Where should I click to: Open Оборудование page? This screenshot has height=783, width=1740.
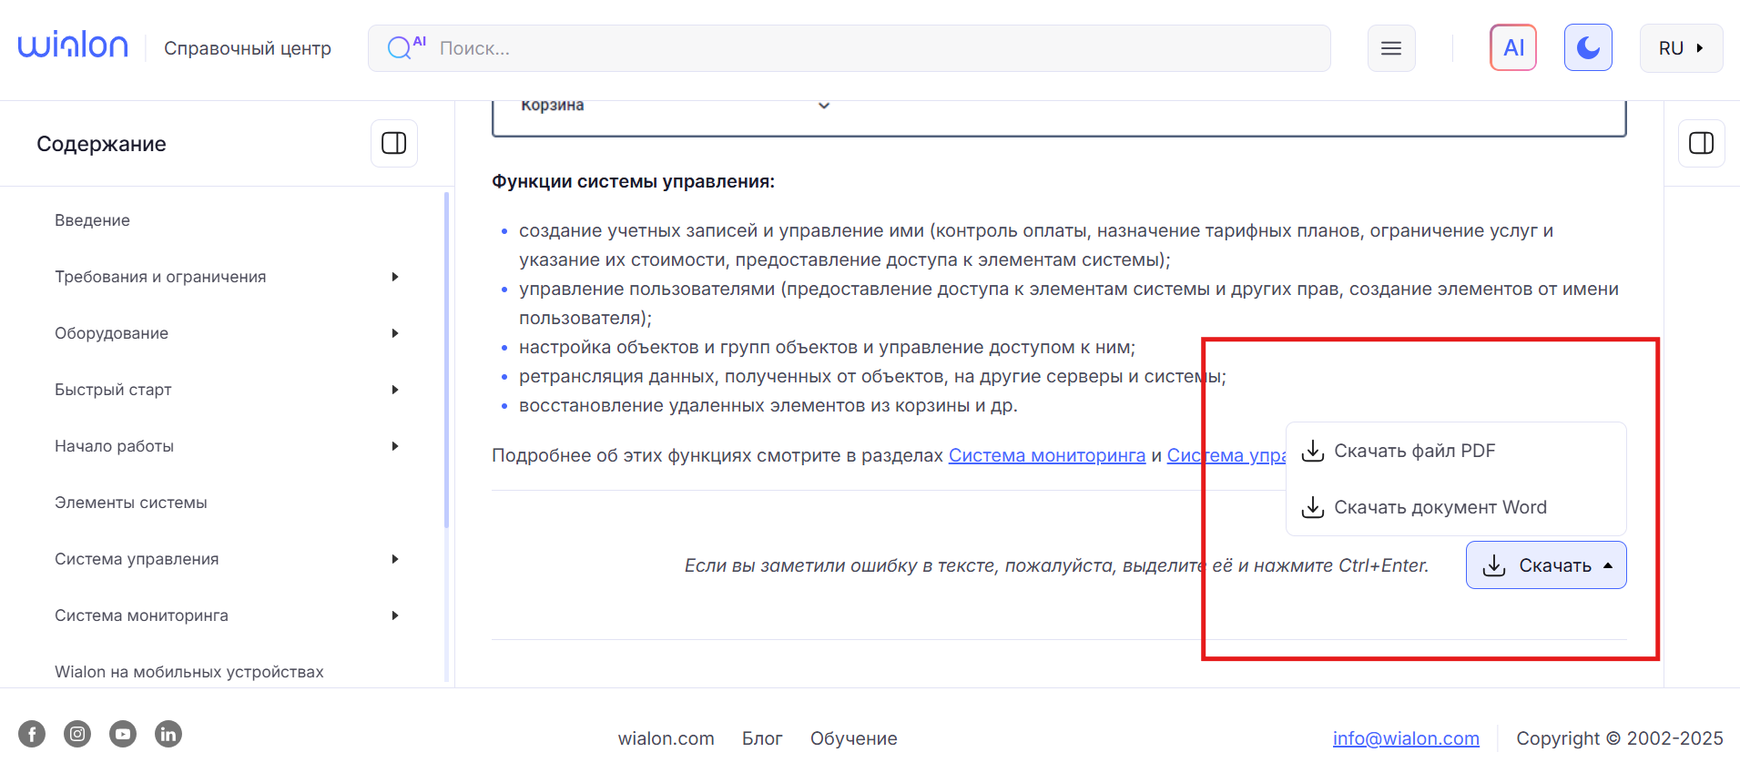pos(111,333)
